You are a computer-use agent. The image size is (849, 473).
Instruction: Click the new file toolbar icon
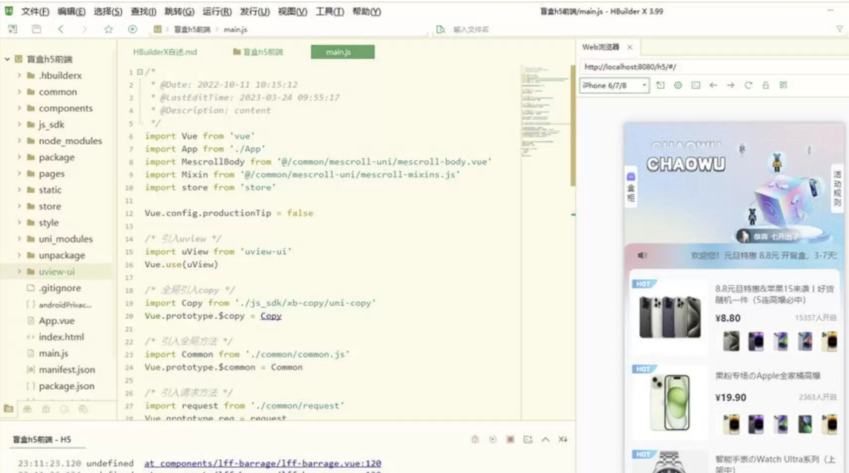tap(12, 29)
